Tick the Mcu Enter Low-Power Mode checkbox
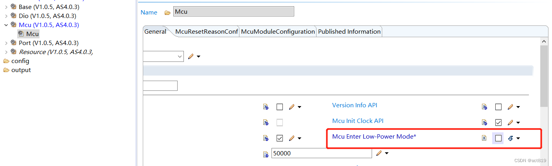 [x=498, y=138]
